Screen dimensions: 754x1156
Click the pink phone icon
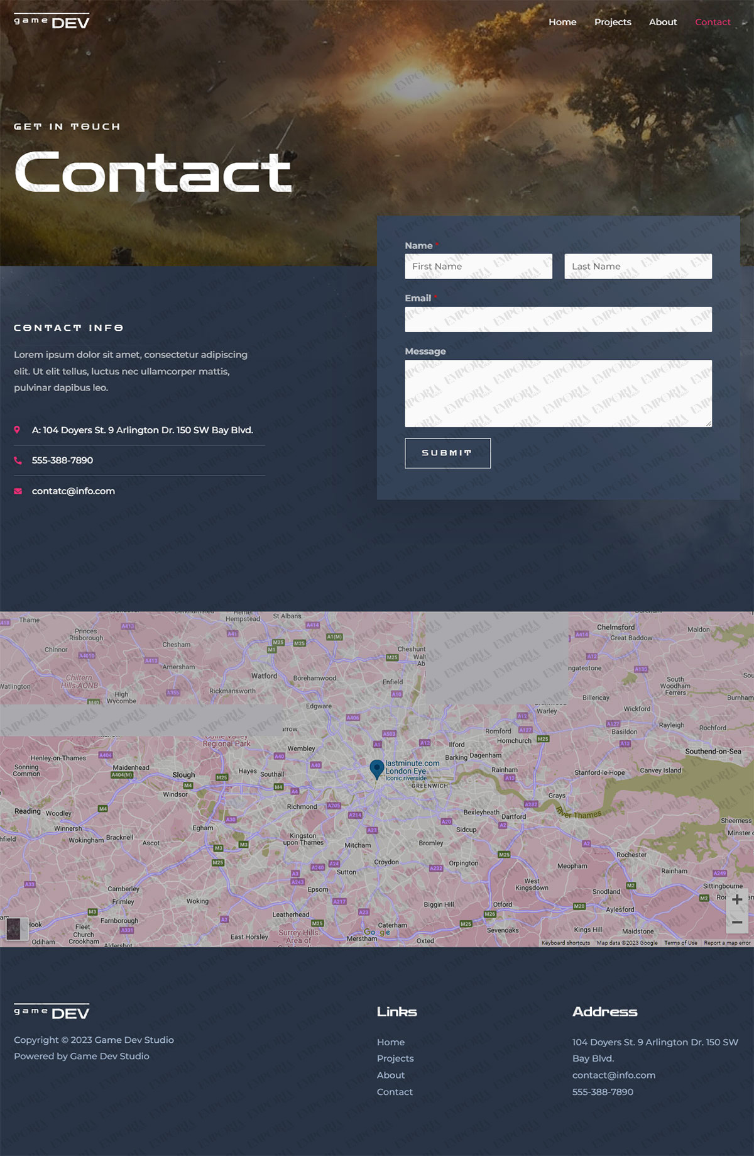point(18,460)
